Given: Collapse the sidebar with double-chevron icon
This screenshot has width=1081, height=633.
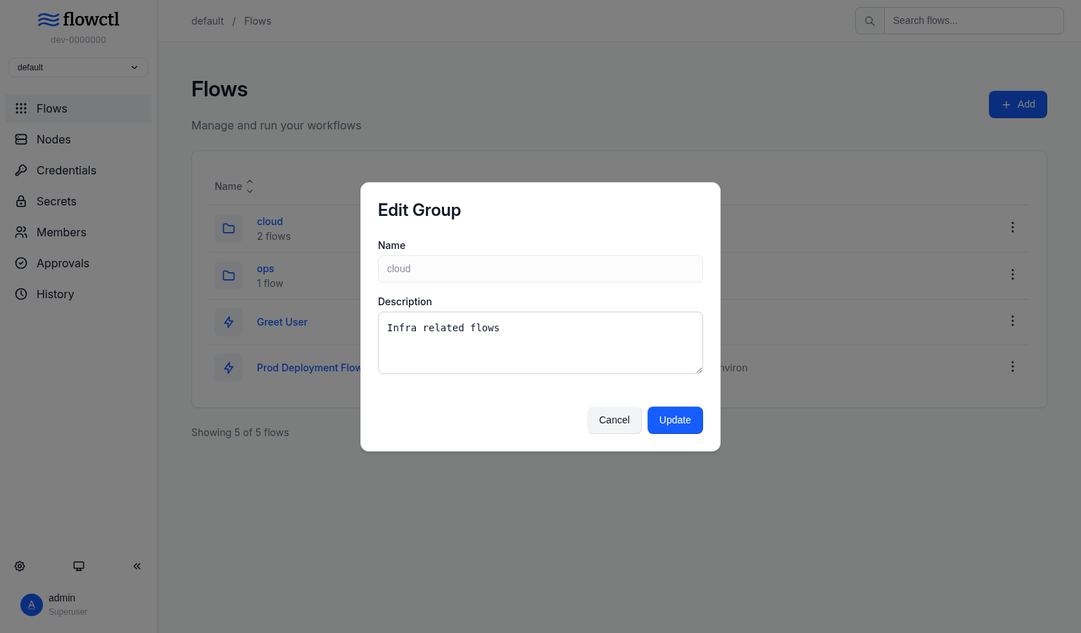Looking at the screenshot, I should pyautogui.click(x=137, y=566).
